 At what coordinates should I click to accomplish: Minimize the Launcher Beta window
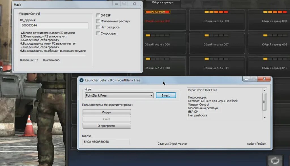click(x=246, y=79)
